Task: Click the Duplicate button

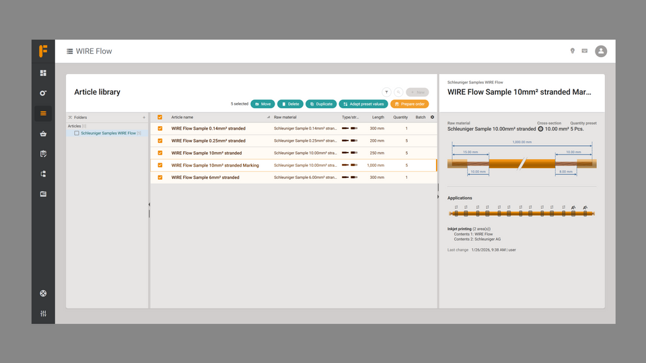Action: [321, 104]
